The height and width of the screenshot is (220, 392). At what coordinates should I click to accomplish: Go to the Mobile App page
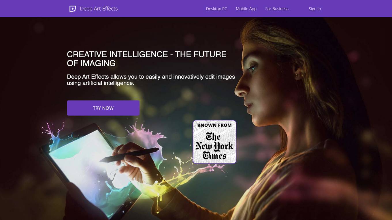[x=246, y=9]
